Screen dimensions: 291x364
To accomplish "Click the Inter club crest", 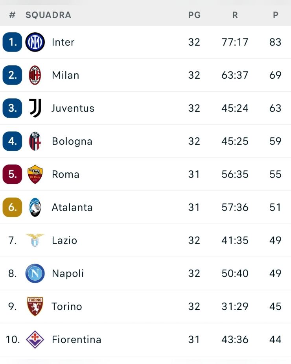I will coord(35,42).
